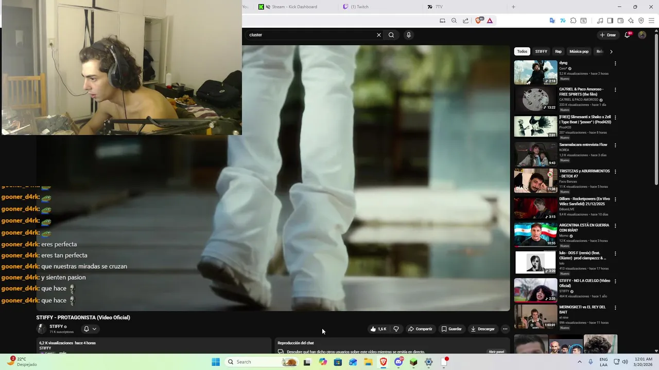Viewport: 659px width, 370px height.
Task: Show more filter chips with right arrow
Action: (611, 51)
